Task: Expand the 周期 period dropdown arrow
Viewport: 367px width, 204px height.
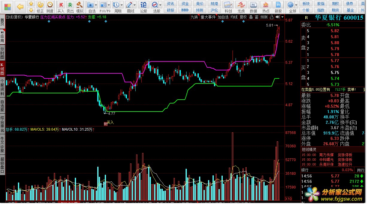Action: 122,5
